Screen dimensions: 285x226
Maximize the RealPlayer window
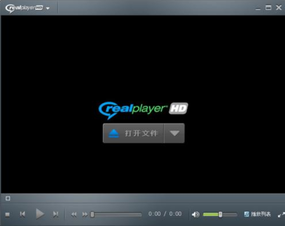tap(268, 7)
